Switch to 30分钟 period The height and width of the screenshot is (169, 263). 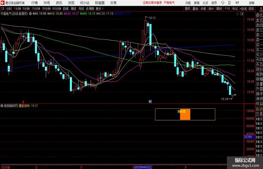46,9
